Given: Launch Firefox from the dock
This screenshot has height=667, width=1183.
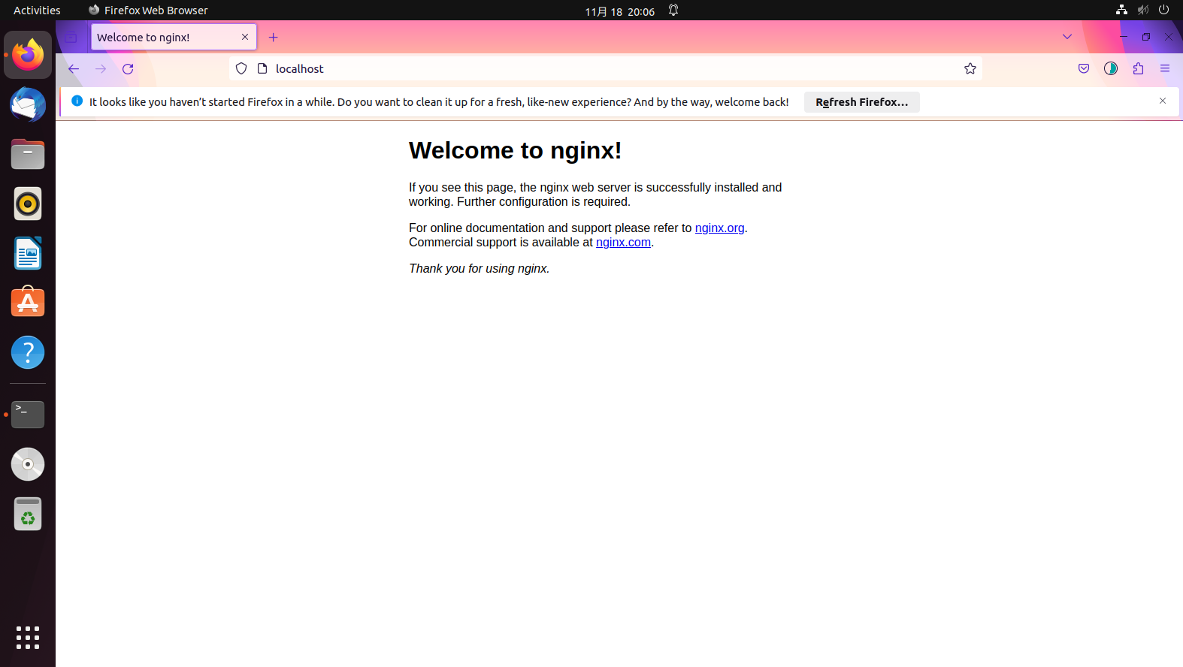Looking at the screenshot, I should tap(28, 55).
